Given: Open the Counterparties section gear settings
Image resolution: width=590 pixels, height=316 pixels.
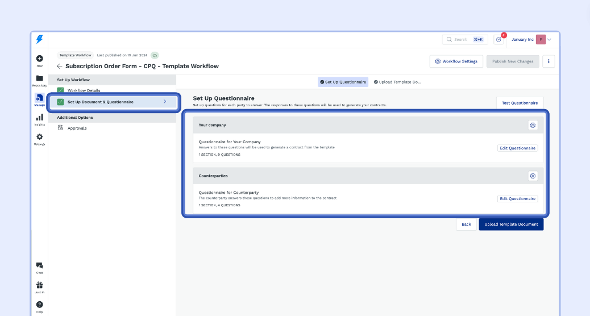Looking at the screenshot, I should coord(533,176).
